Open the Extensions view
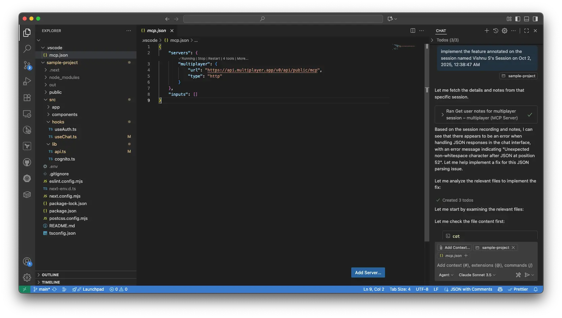Image resolution: width=562 pixels, height=318 pixels. [27, 97]
